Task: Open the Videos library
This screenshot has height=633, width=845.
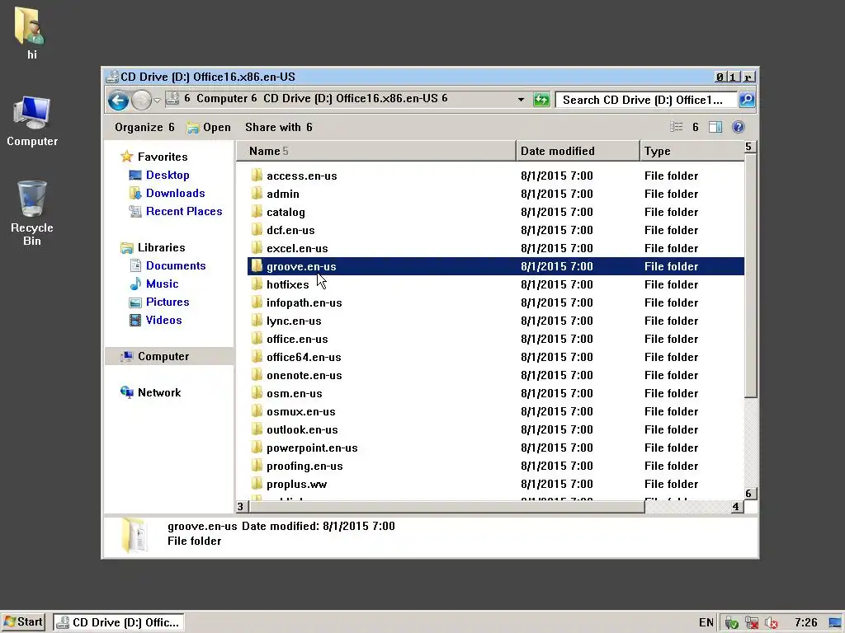Action: [x=156, y=321]
